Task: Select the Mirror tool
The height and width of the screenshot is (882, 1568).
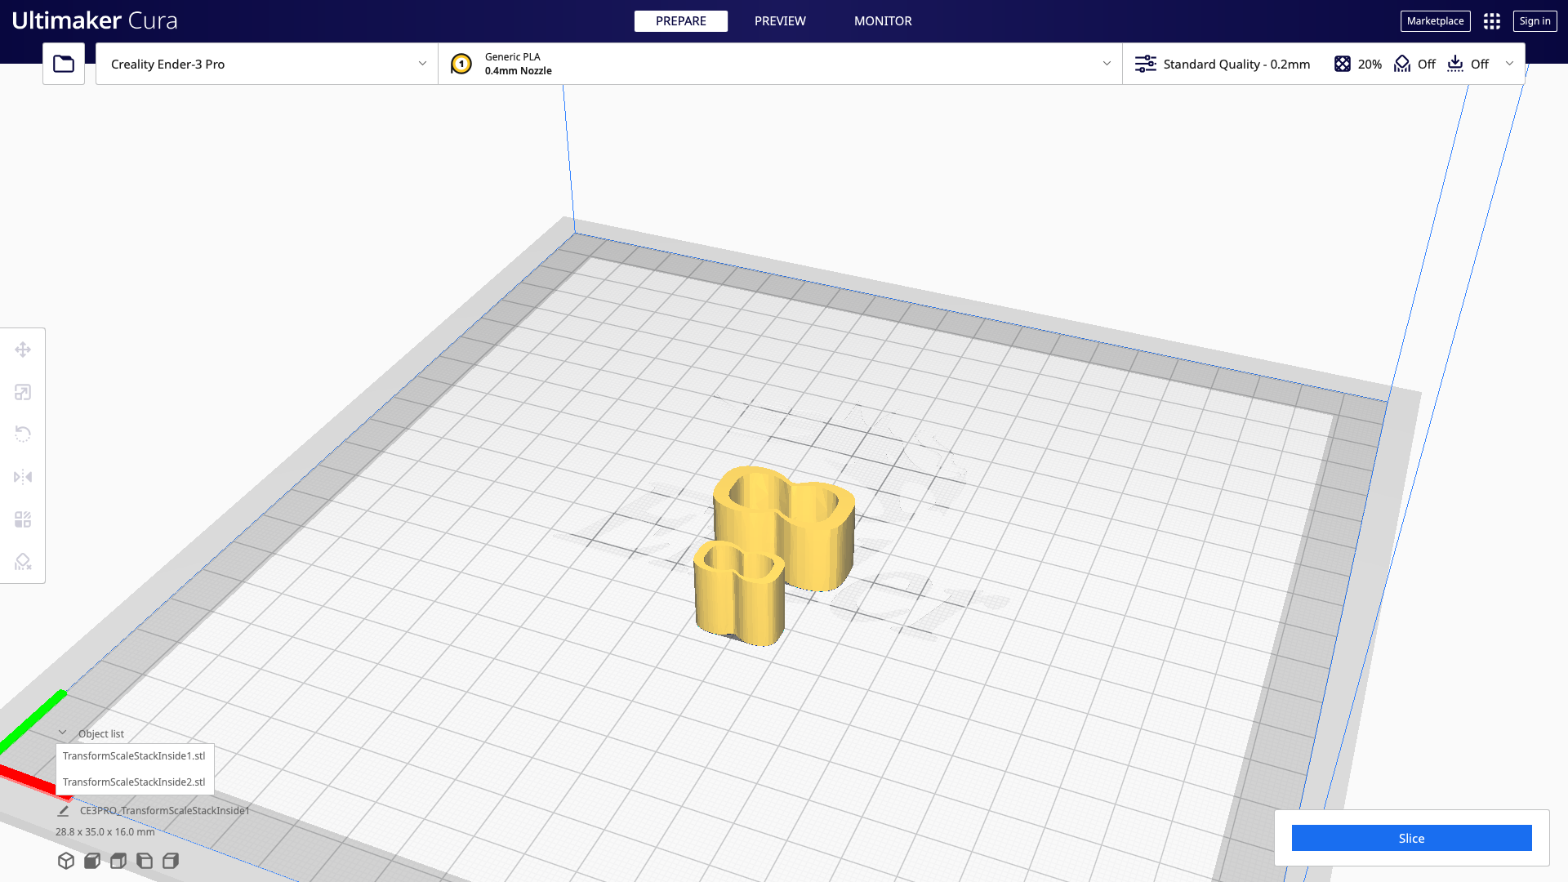Action: click(23, 477)
